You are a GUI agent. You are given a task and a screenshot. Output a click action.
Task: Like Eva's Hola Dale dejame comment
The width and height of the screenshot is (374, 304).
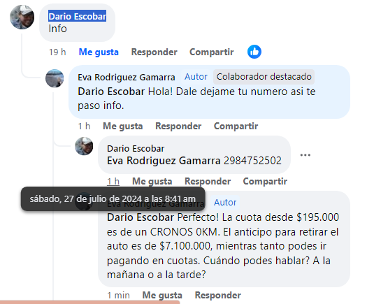pyautogui.click(x=122, y=126)
